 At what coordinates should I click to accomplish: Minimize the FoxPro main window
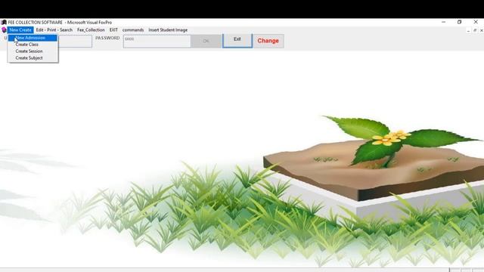click(444, 22)
